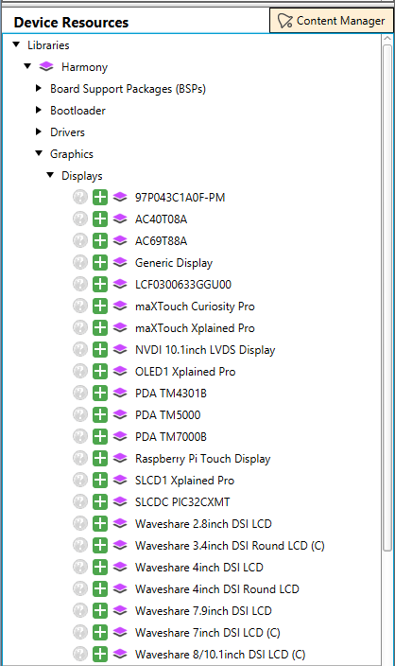This screenshot has height=666, width=395.
Task: Expand the Drivers node
Action: pyautogui.click(x=39, y=131)
